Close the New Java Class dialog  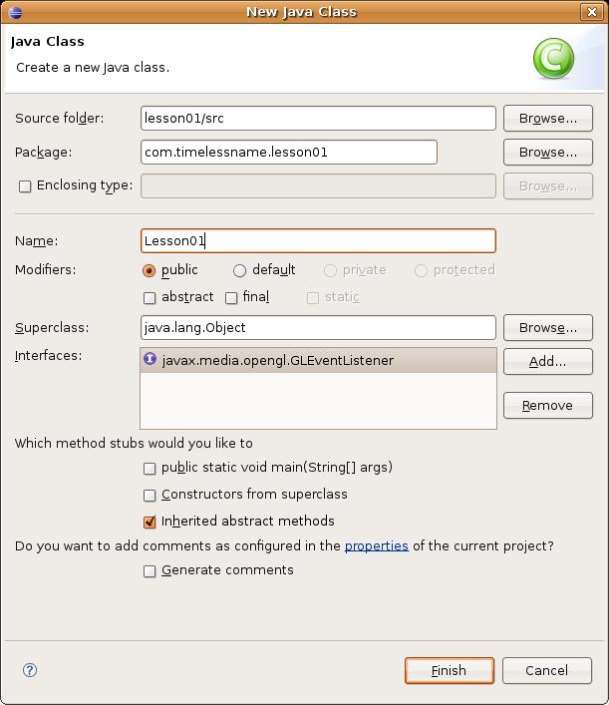coord(592,12)
